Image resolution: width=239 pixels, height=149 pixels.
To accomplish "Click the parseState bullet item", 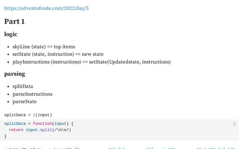I will pos(25,101).
